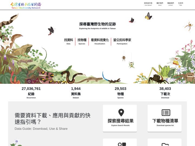Screen dimensions: 195x146
Task: Select the 找資料 Data tab
Action: click(69, 41)
